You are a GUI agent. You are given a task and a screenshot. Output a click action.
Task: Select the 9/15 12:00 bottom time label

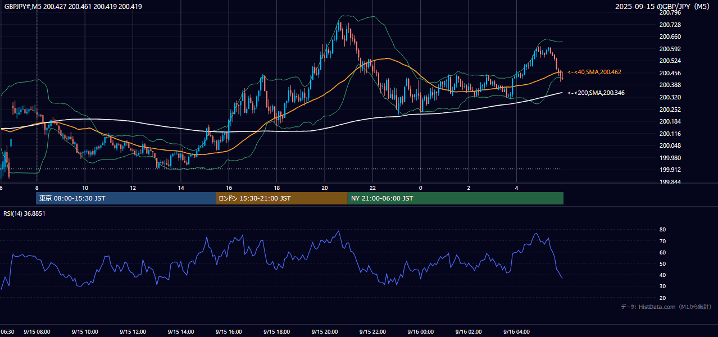[133, 332]
